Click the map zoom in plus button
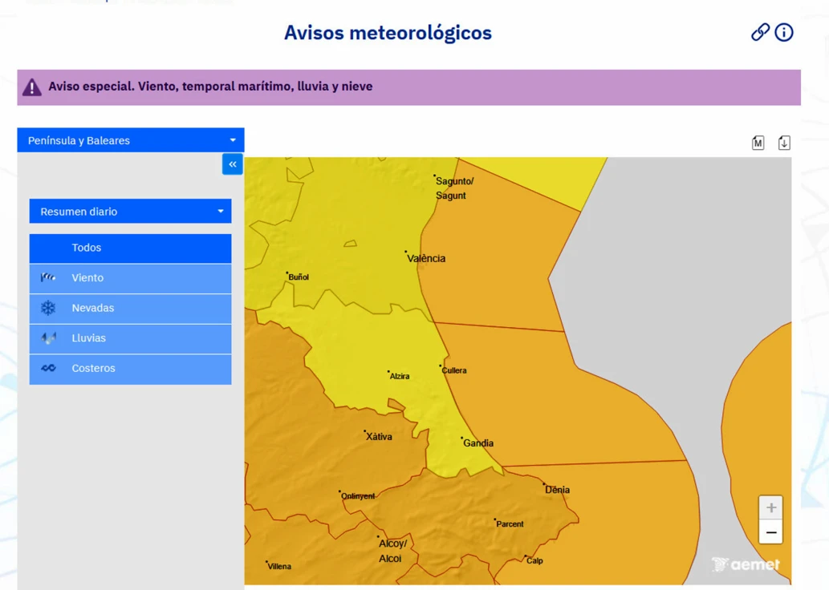The image size is (829, 590). pyautogui.click(x=770, y=507)
